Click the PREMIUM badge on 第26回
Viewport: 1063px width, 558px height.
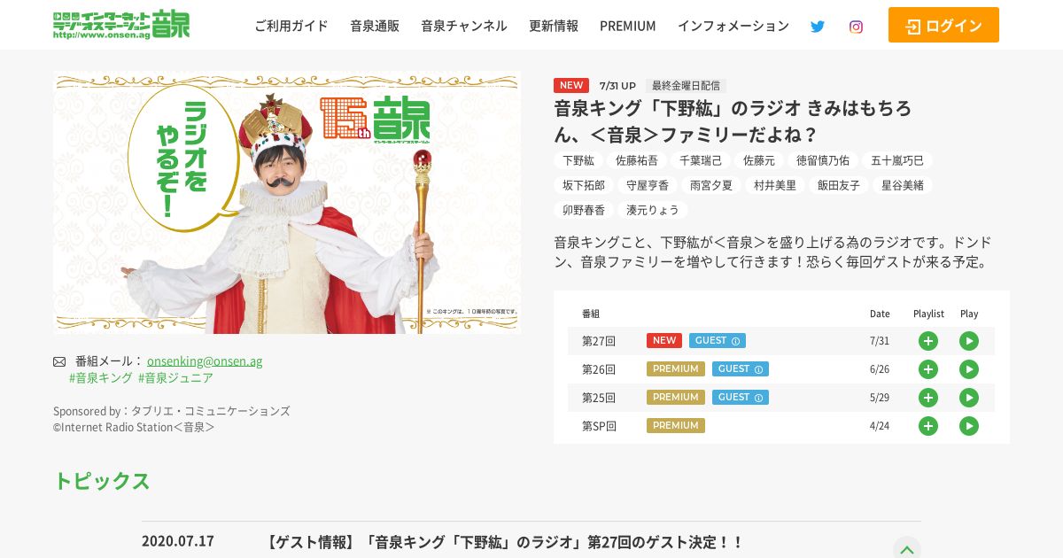click(x=676, y=369)
